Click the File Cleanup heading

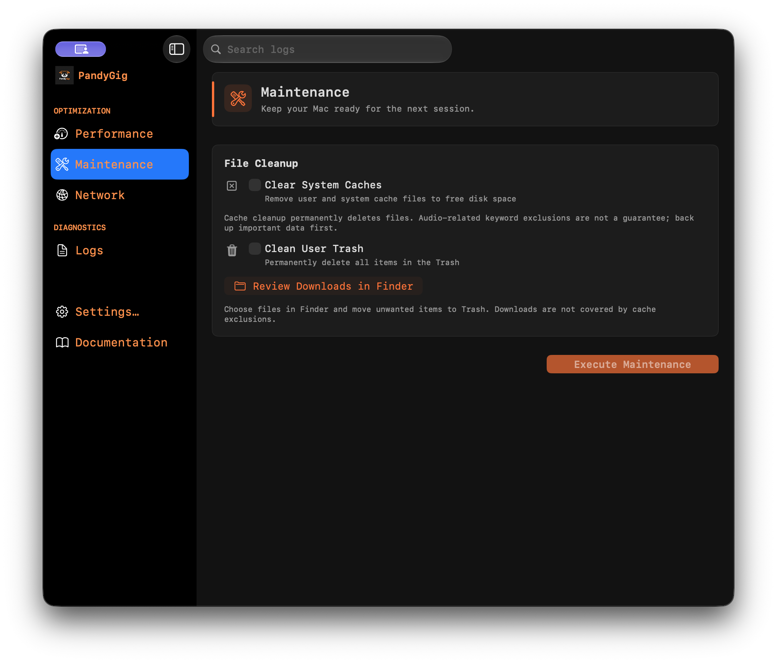coord(261,163)
